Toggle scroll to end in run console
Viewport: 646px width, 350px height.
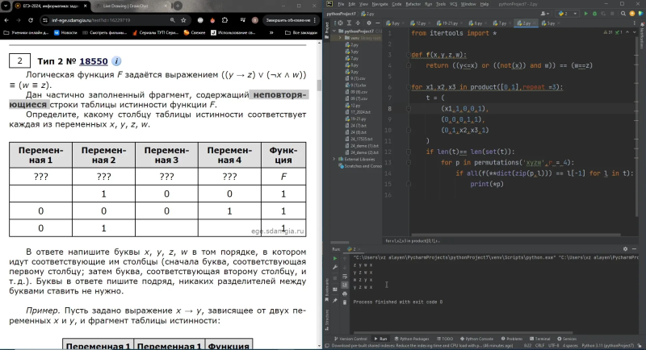tap(345, 285)
